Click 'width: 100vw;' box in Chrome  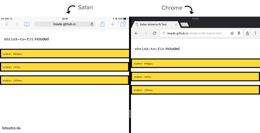195,90
